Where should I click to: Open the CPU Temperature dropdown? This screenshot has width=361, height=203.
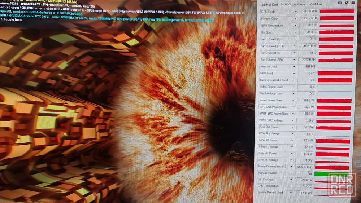click(291, 186)
